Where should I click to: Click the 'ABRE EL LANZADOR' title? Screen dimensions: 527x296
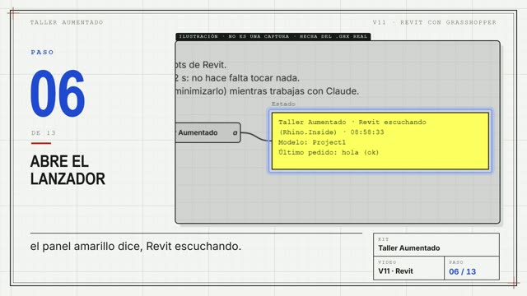[68, 170]
